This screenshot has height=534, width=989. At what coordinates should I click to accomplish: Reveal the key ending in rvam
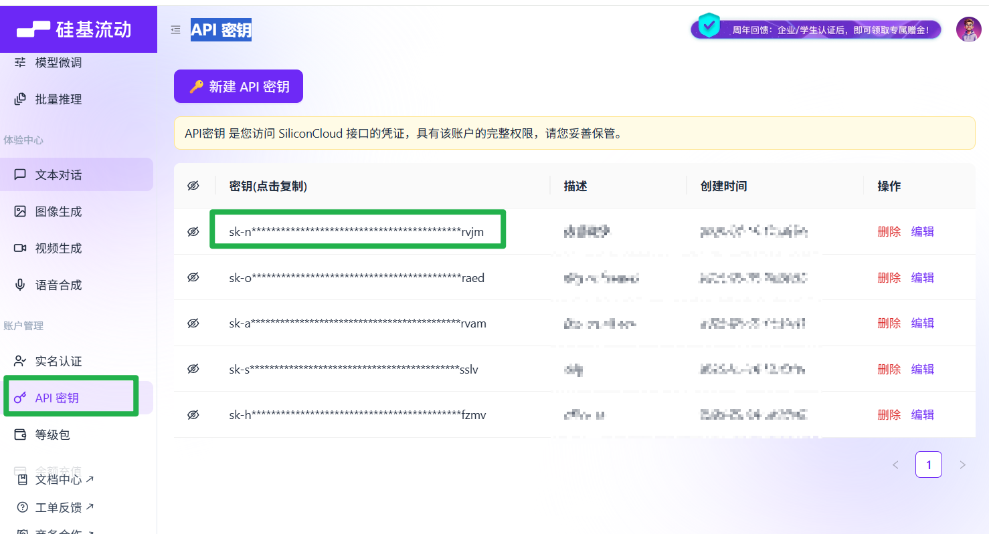(x=193, y=323)
